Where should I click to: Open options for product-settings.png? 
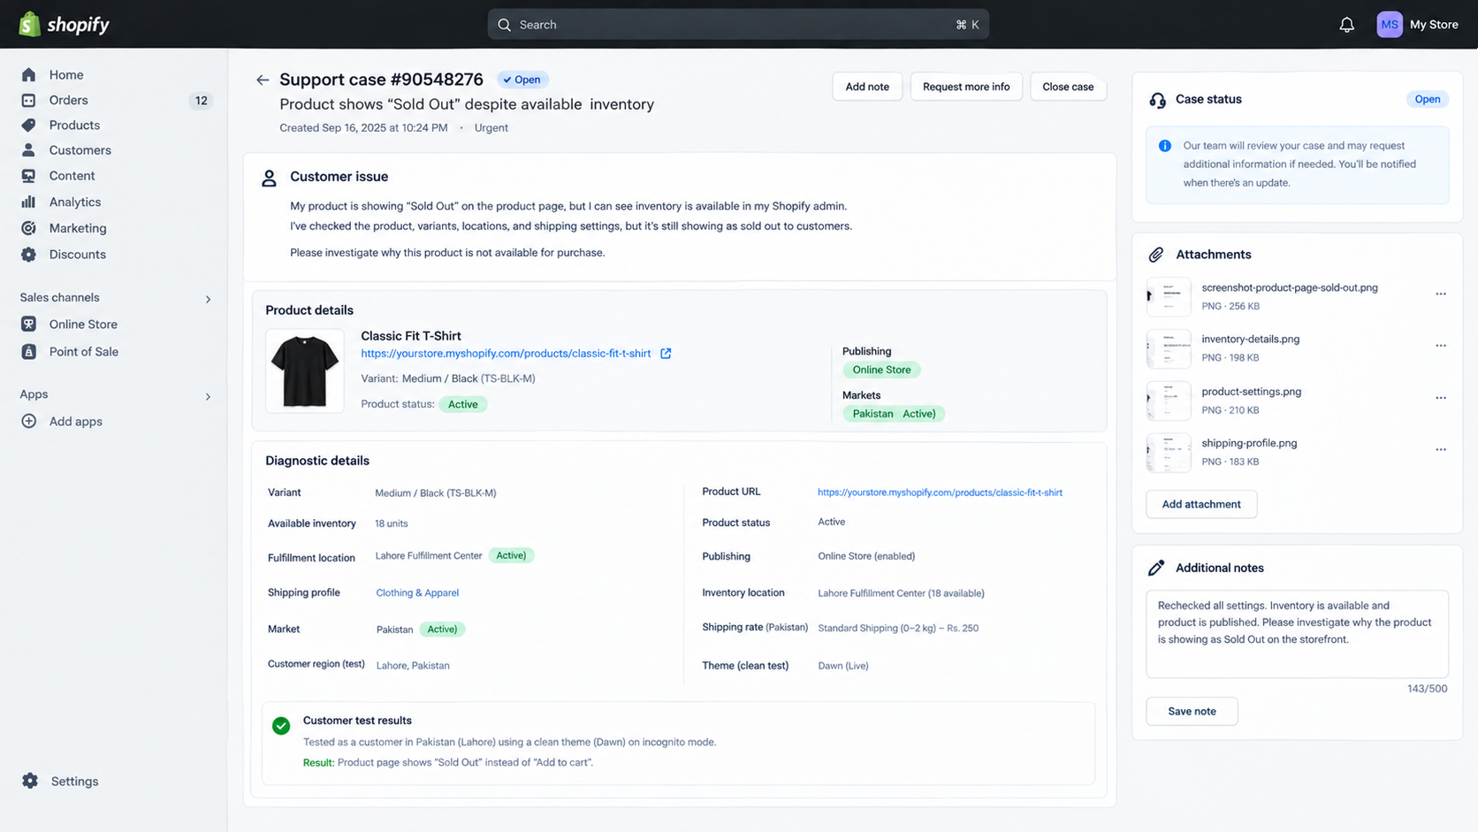point(1441,398)
